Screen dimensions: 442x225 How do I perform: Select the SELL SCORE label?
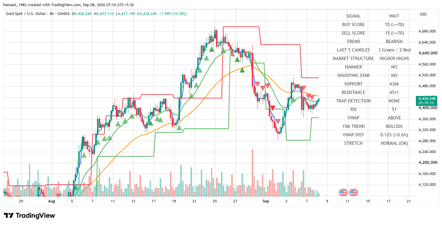pos(353,33)
